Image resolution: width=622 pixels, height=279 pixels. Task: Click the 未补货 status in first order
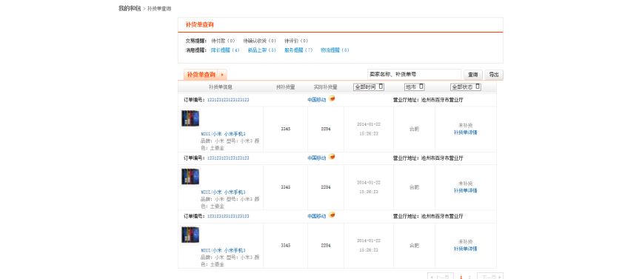[x=465, y=125]
